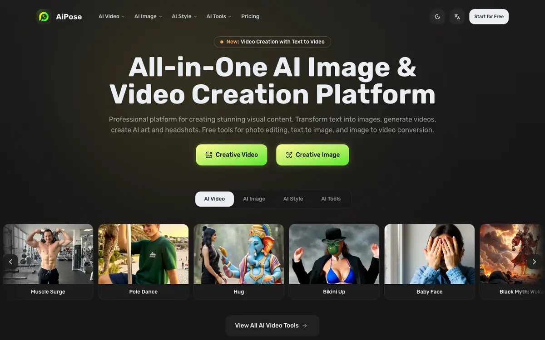Open the AI Style dropdown menu
The height and width of the screenshot is (340, 545).
(x=184, y=16)
